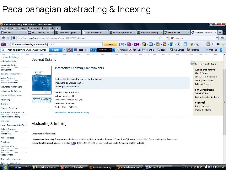Reload the page with the refresh icon
Image resolution: width=226 pixels, height=170 pixels.
point(167,38)
